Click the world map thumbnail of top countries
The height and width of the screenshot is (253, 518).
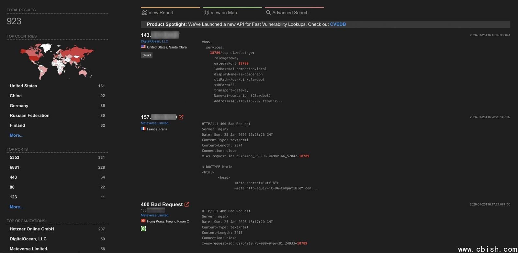point(57,61)
